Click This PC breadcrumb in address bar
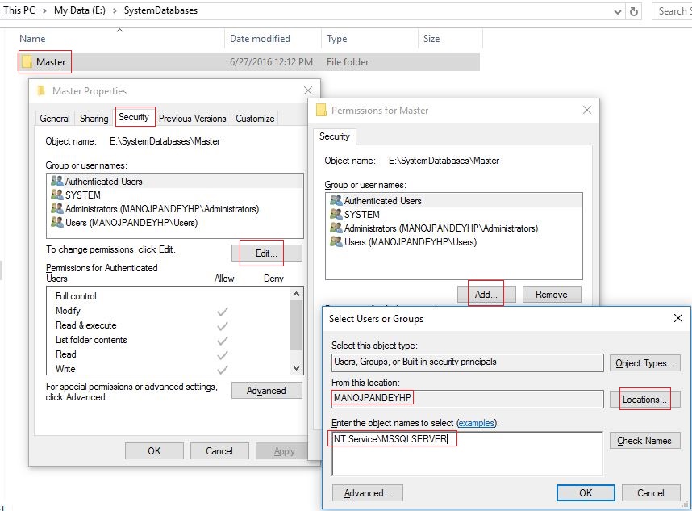The width and height of the screenshot is (692, 511). (19, 10)
